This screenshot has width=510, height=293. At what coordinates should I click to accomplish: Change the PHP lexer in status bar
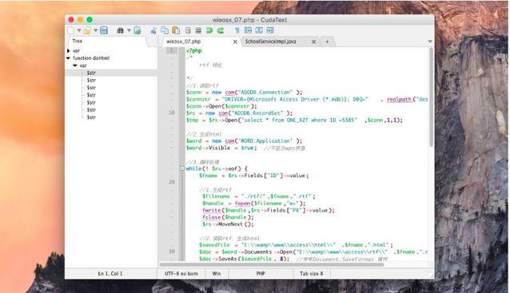point(261,274)
